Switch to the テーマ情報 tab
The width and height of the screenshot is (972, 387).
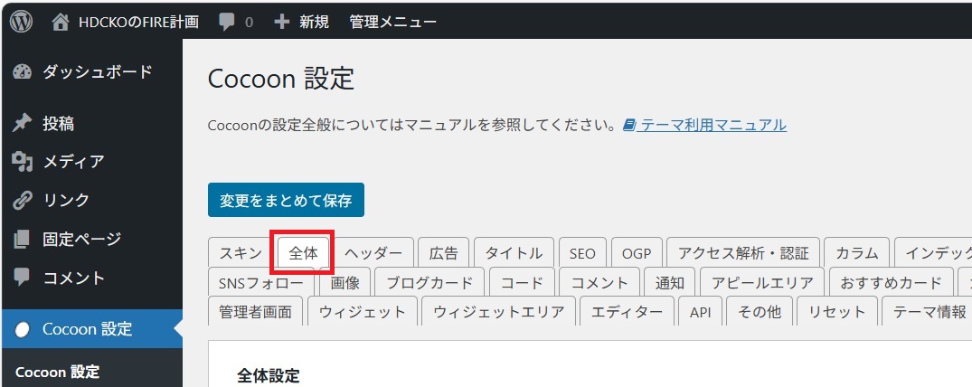927,311
